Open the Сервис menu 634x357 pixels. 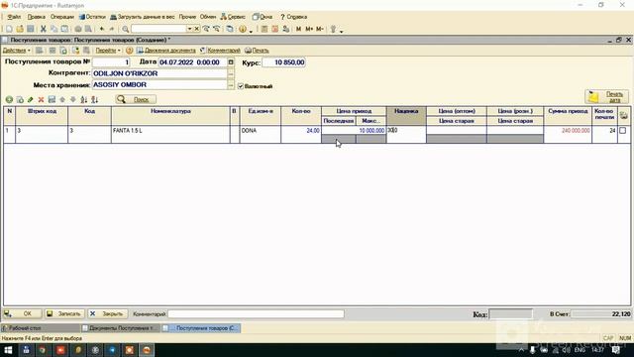click(x=233, y=17)
